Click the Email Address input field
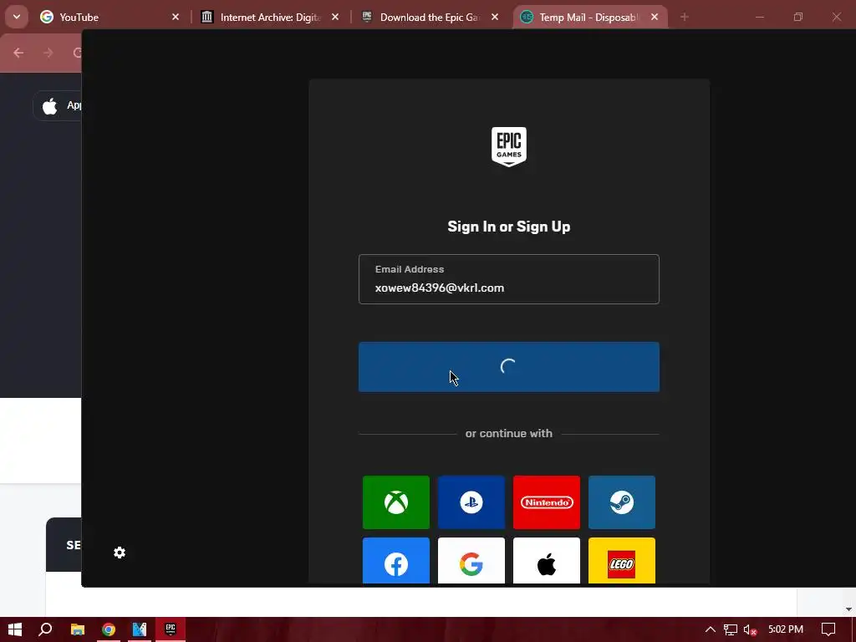Image resolution: width=856 pixels, height=642 pixels. 509,279
